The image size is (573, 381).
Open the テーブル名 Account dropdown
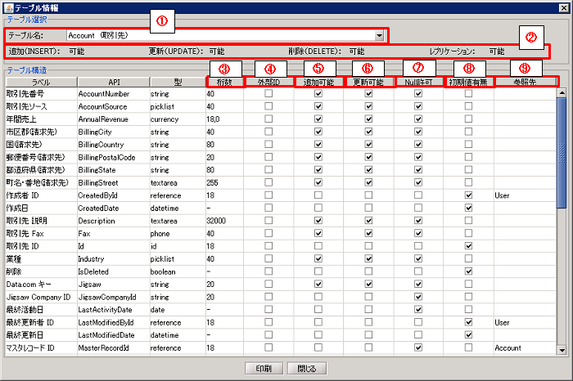379,36
